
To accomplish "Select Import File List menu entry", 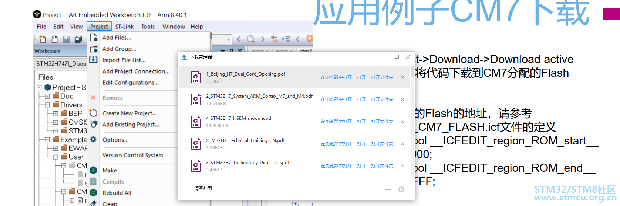I will [124, 60].
